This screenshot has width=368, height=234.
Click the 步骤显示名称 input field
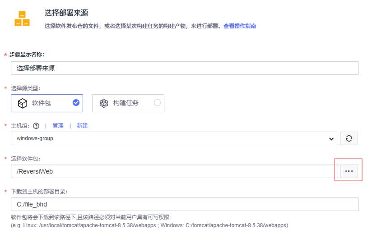pyautogui.click(x=185, y=68)
